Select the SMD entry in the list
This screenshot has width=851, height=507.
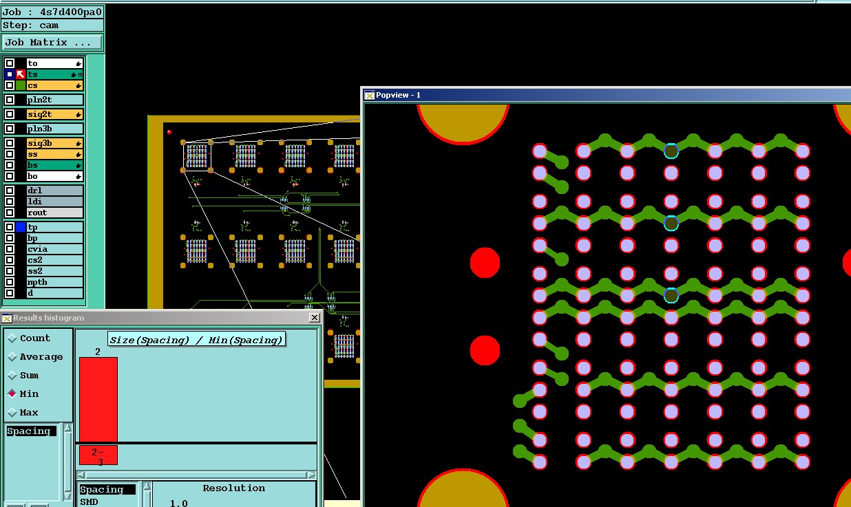pos(89,502)
